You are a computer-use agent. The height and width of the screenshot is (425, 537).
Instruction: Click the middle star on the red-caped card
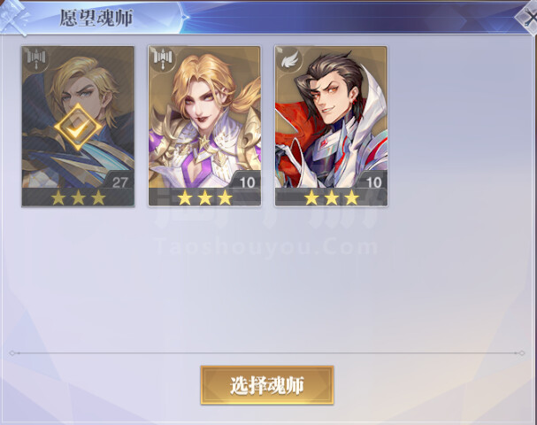click(x=332, y=197)
